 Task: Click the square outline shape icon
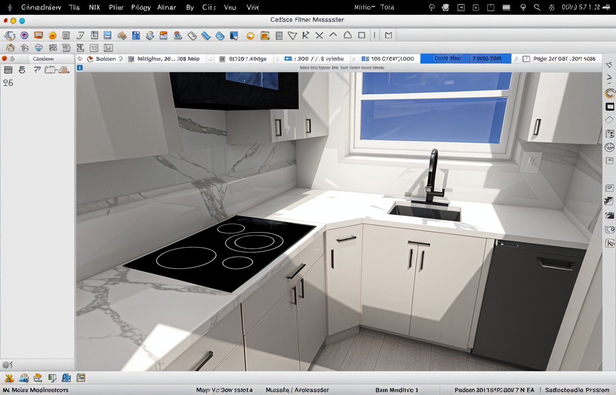(361, 35)
